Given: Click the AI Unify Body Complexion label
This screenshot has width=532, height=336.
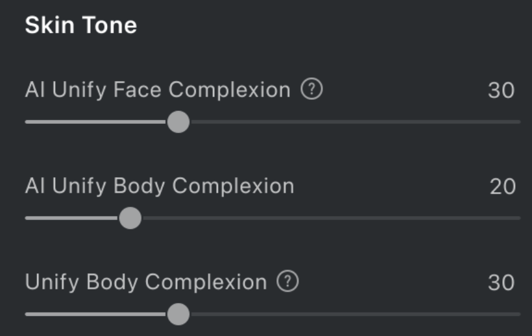Looking at the screenshot, I should coord(160,187).
